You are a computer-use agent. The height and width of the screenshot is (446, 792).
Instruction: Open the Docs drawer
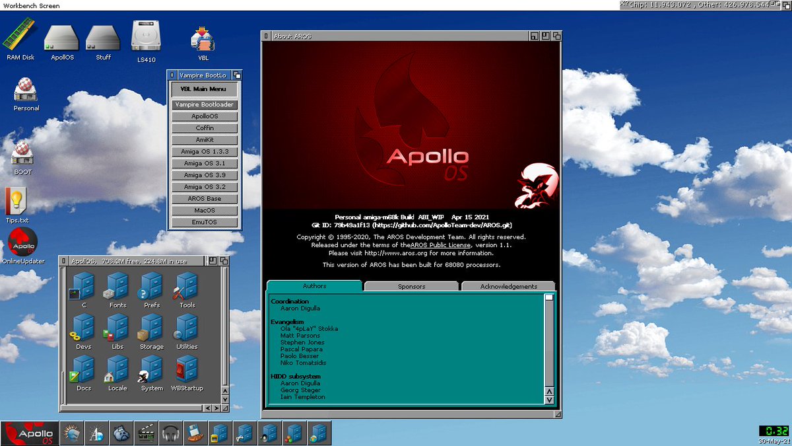[x=84, y=373]
